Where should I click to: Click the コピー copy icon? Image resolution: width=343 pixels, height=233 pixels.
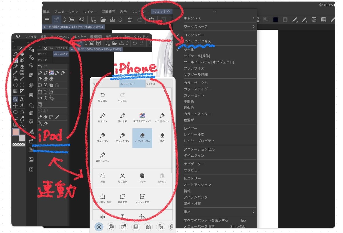point(142,178)
